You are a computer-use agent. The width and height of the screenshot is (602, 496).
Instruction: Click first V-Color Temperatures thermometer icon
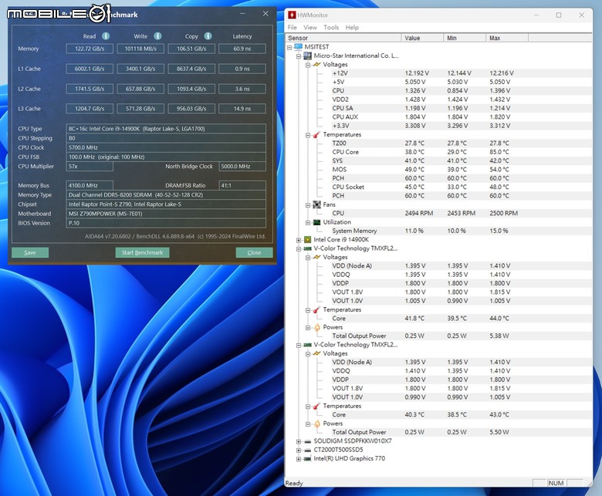(316, 309)
